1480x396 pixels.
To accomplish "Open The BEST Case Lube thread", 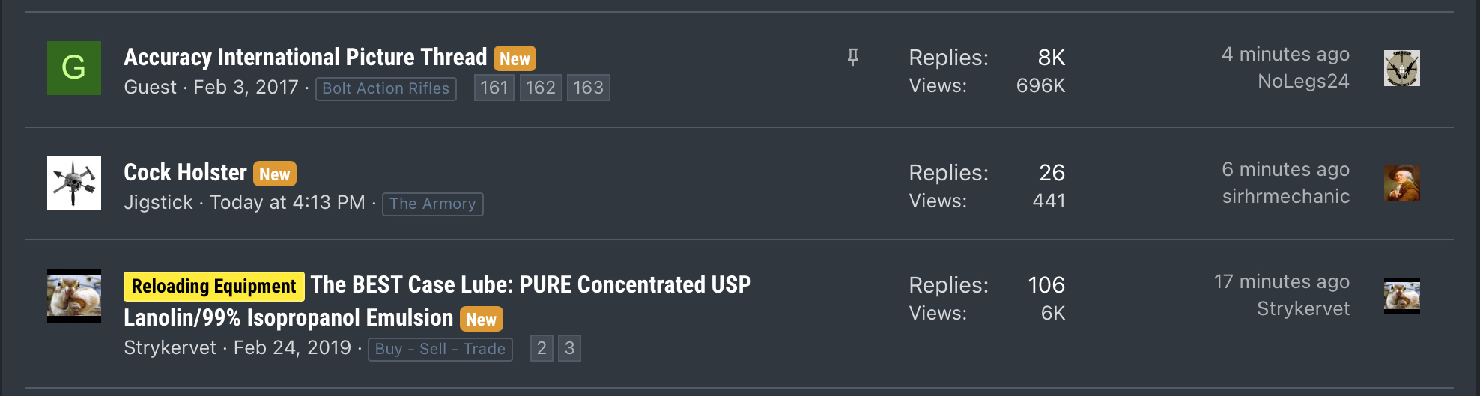I will [530, 285].
